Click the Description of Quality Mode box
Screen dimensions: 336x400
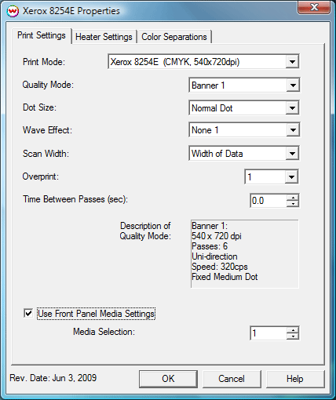(x=244, y=253)
